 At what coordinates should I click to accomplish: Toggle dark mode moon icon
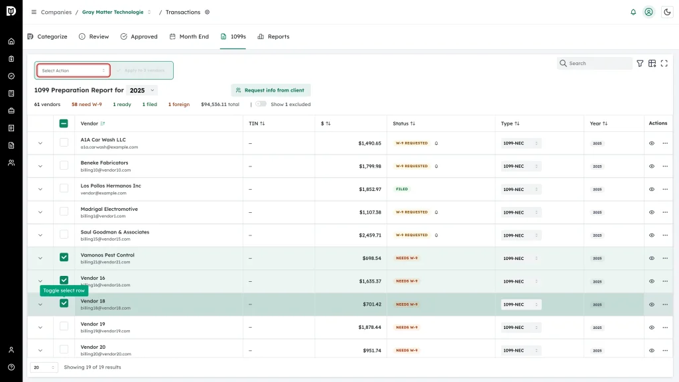[x=667, y=12]
